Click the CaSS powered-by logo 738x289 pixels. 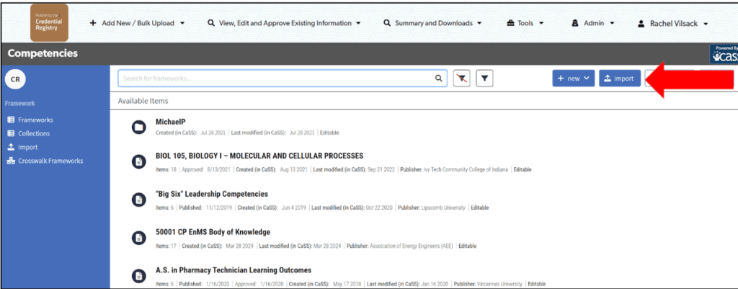click(x=725, y=54)
